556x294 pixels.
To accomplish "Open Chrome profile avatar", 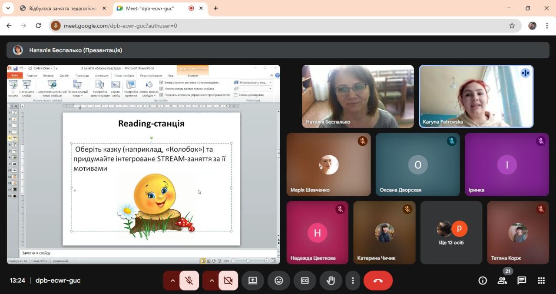I will click(x=532, y=26).
